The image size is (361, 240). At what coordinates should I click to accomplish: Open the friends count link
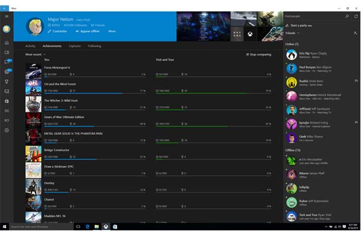pos(98,25)
